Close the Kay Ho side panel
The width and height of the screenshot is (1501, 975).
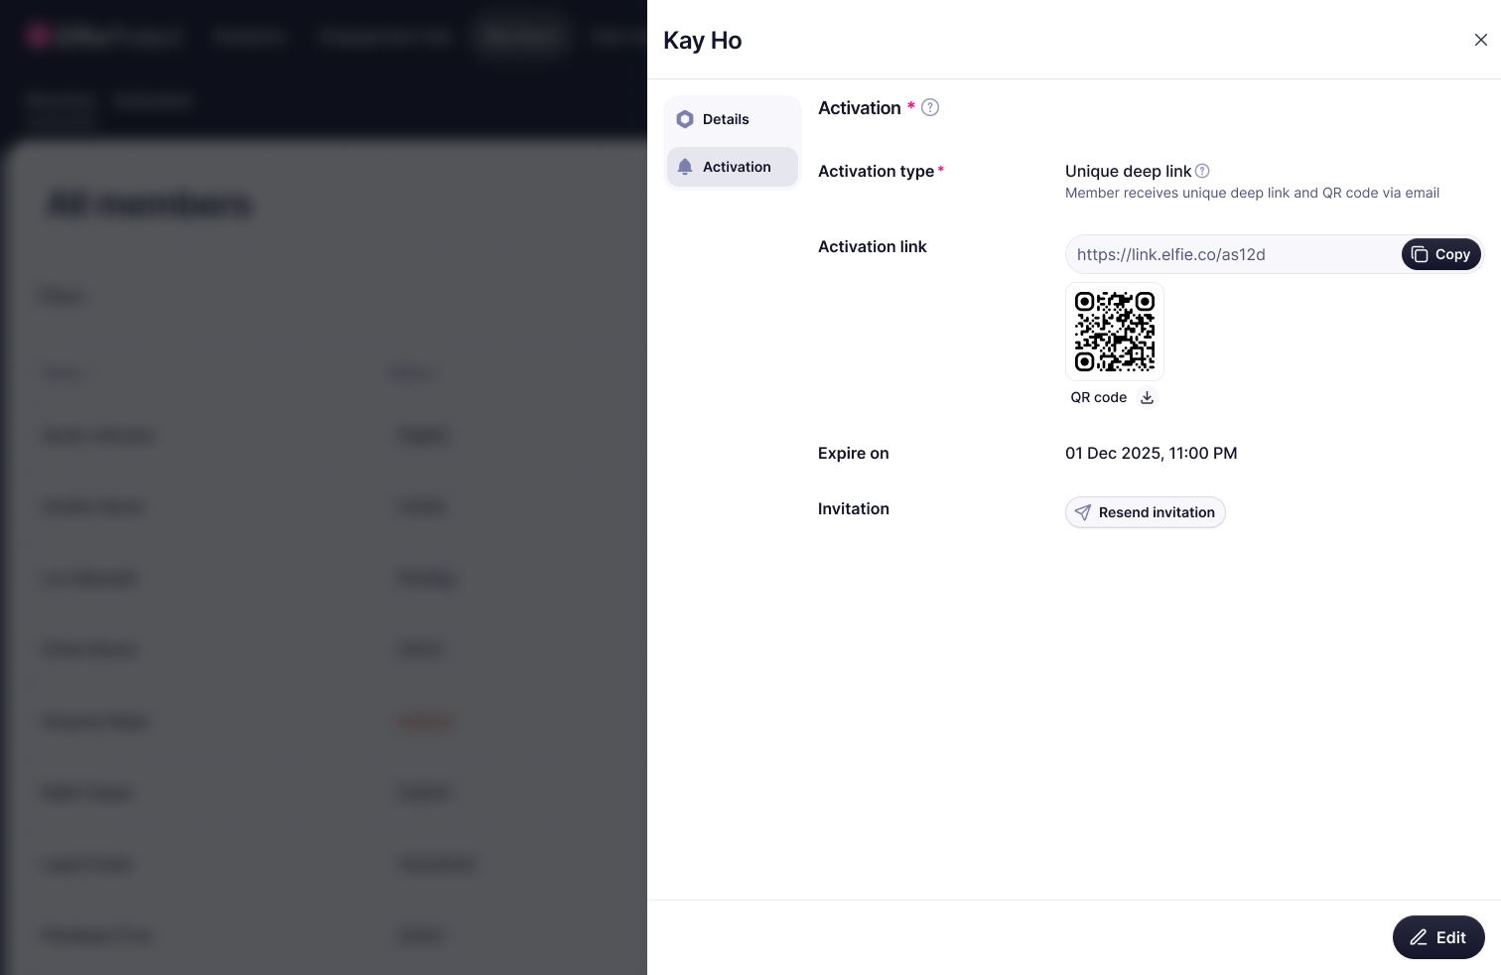point(1480,40)
